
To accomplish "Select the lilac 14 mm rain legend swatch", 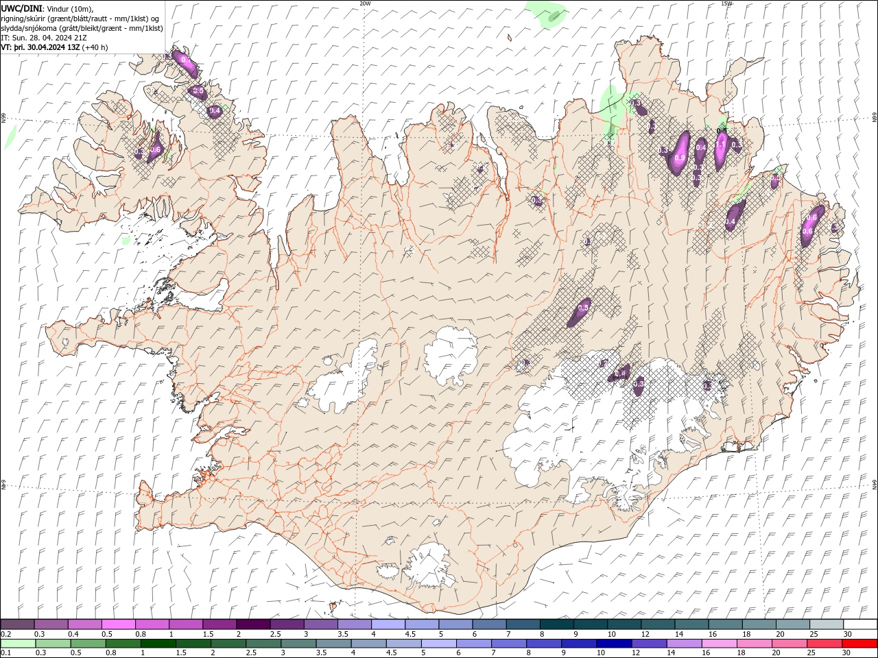I will coord(685,644).
